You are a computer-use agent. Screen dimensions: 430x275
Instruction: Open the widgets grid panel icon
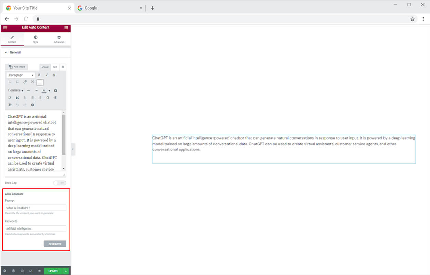[x=66, y=28]
